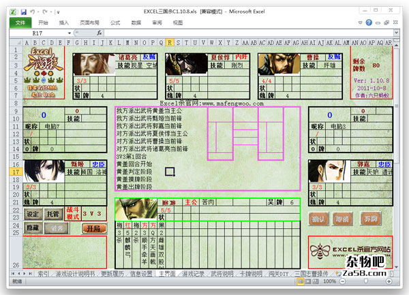Click the Excel杀 logo image
This screenshot has height=295, width=409.
pos(44,72)
